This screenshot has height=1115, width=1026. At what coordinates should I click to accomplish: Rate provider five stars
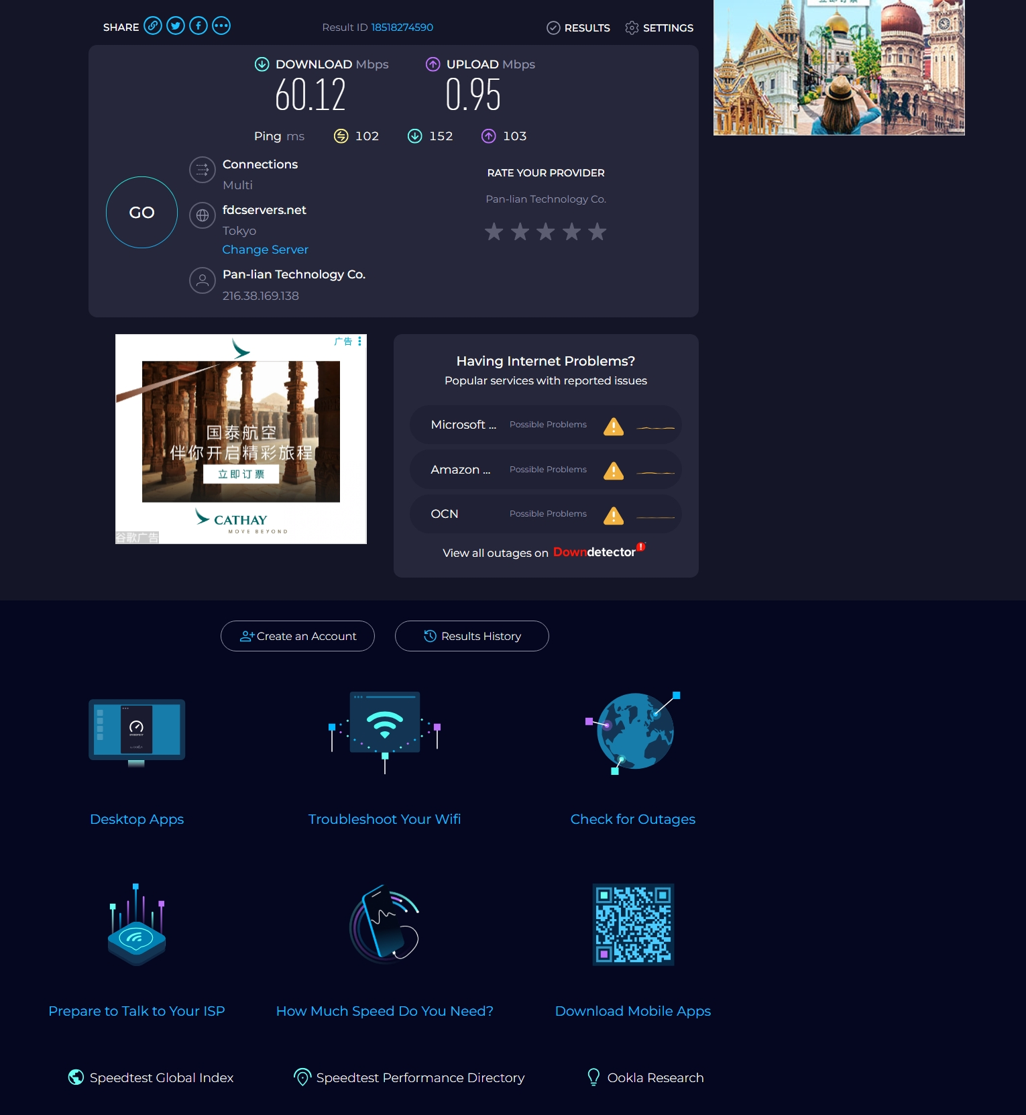pos(597,232)
